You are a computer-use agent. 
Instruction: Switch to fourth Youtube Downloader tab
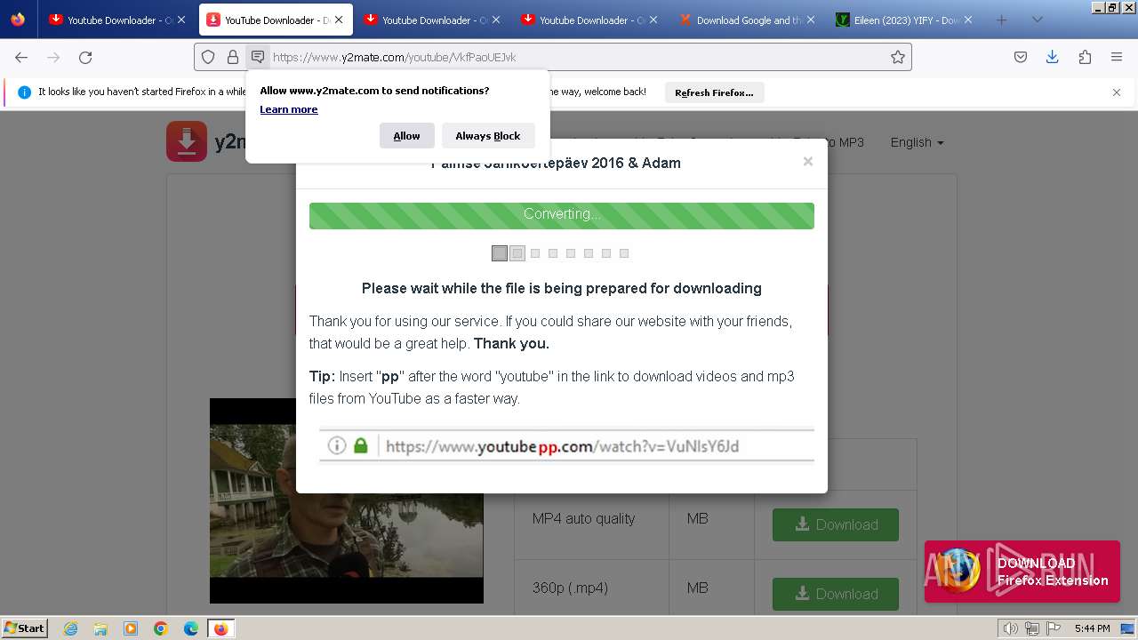589,20
